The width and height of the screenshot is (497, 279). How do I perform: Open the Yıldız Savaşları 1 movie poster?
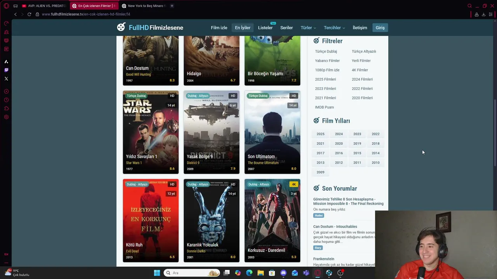click(x=151, y=132)
